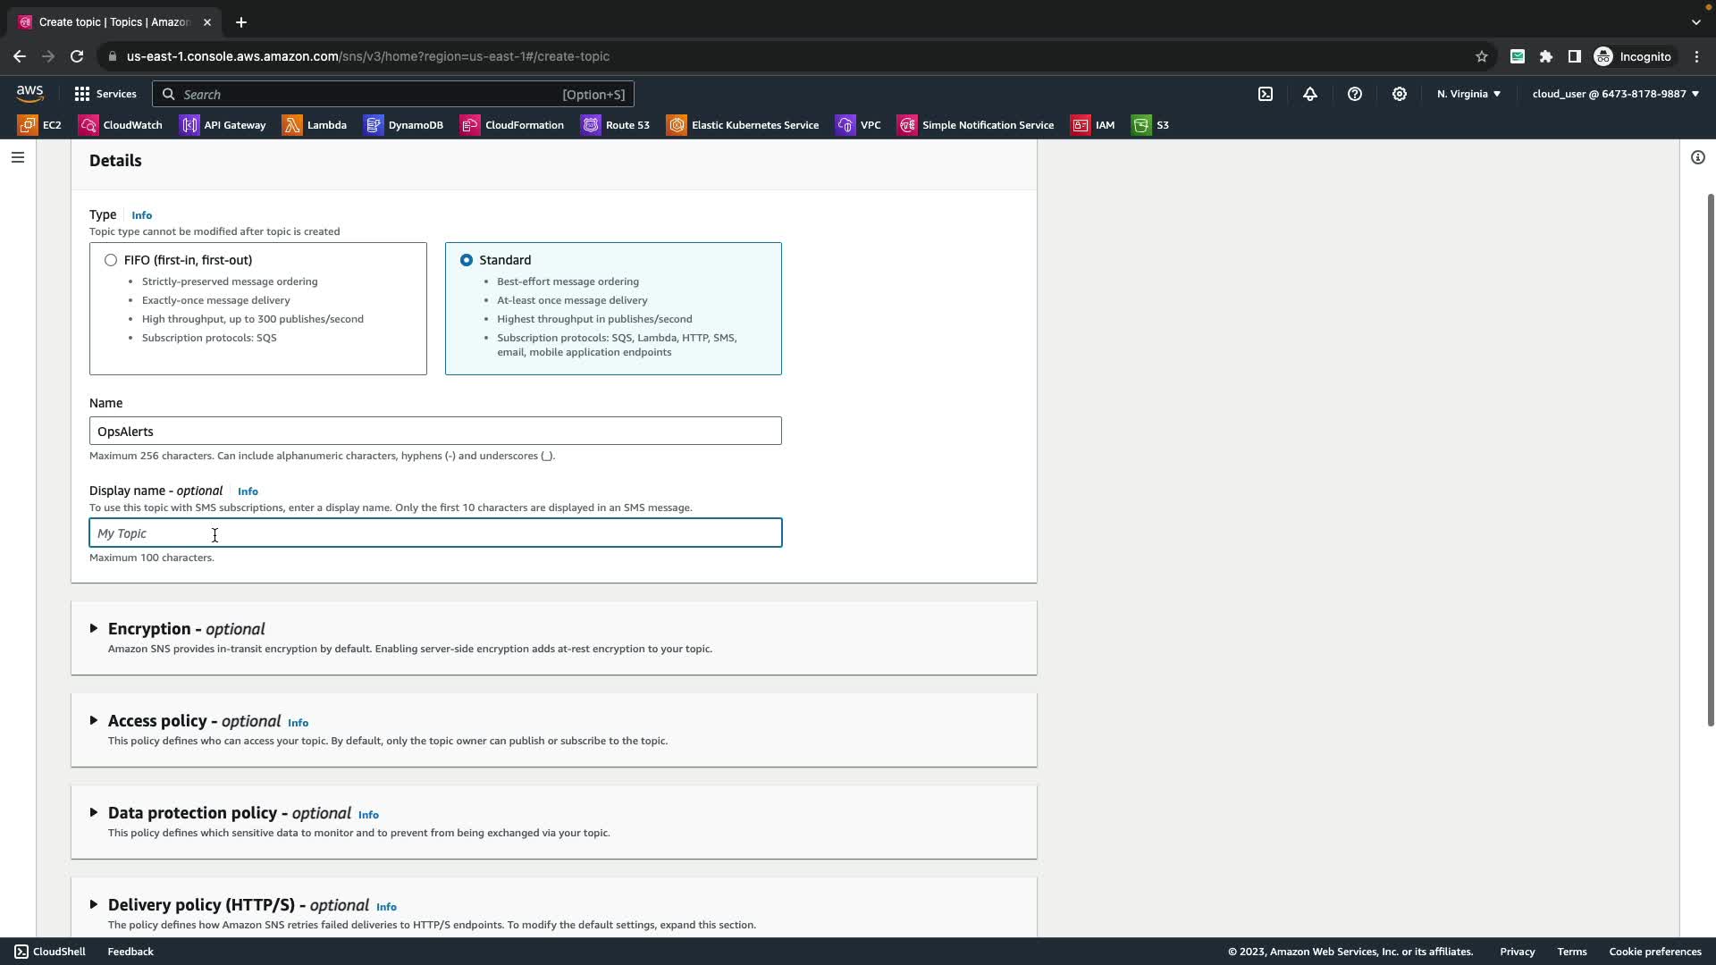Open the right-side info panel icon
1716x965 pixels.
1697,158
